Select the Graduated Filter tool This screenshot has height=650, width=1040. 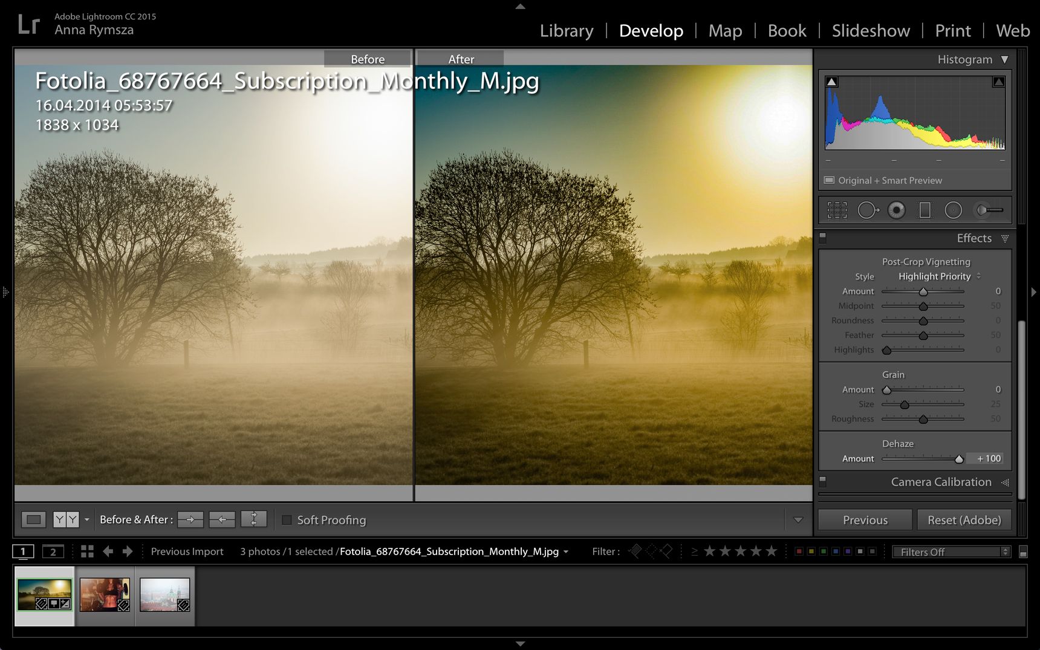click(x=925, y=210)
